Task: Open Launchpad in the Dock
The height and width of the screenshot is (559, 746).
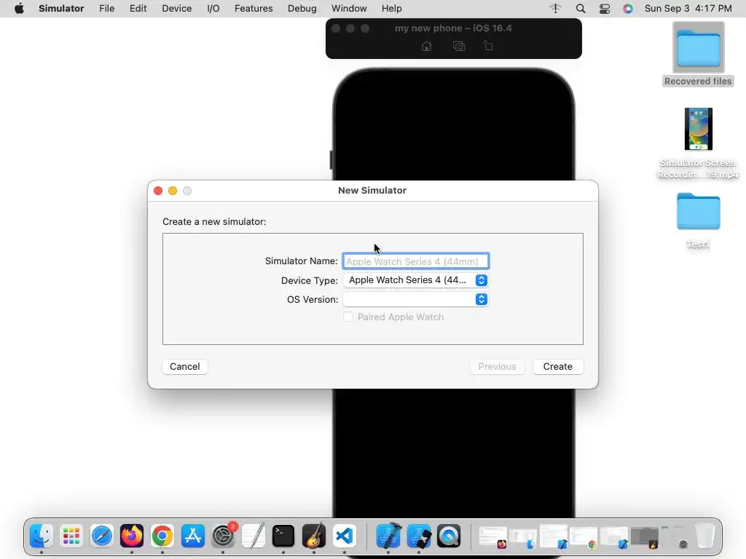Action: point(71,536)
